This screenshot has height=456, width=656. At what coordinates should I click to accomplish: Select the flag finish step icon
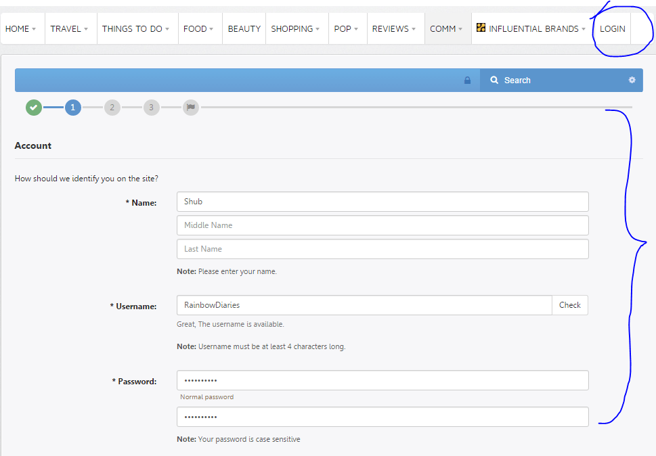coord(191,108)
